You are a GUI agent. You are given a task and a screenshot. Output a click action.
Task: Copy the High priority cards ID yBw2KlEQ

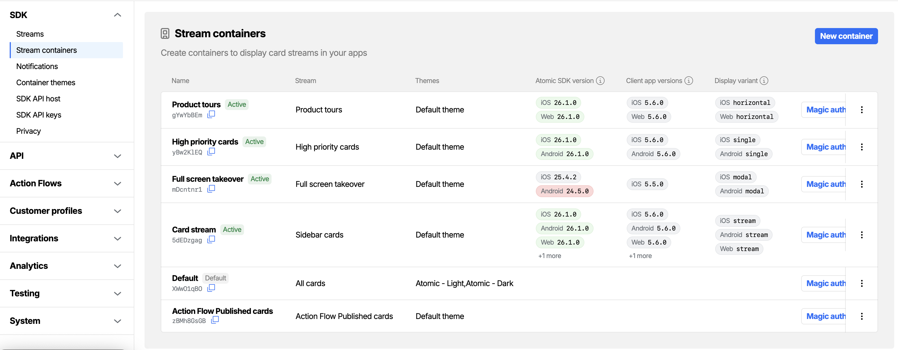click(x=211, y=152)
